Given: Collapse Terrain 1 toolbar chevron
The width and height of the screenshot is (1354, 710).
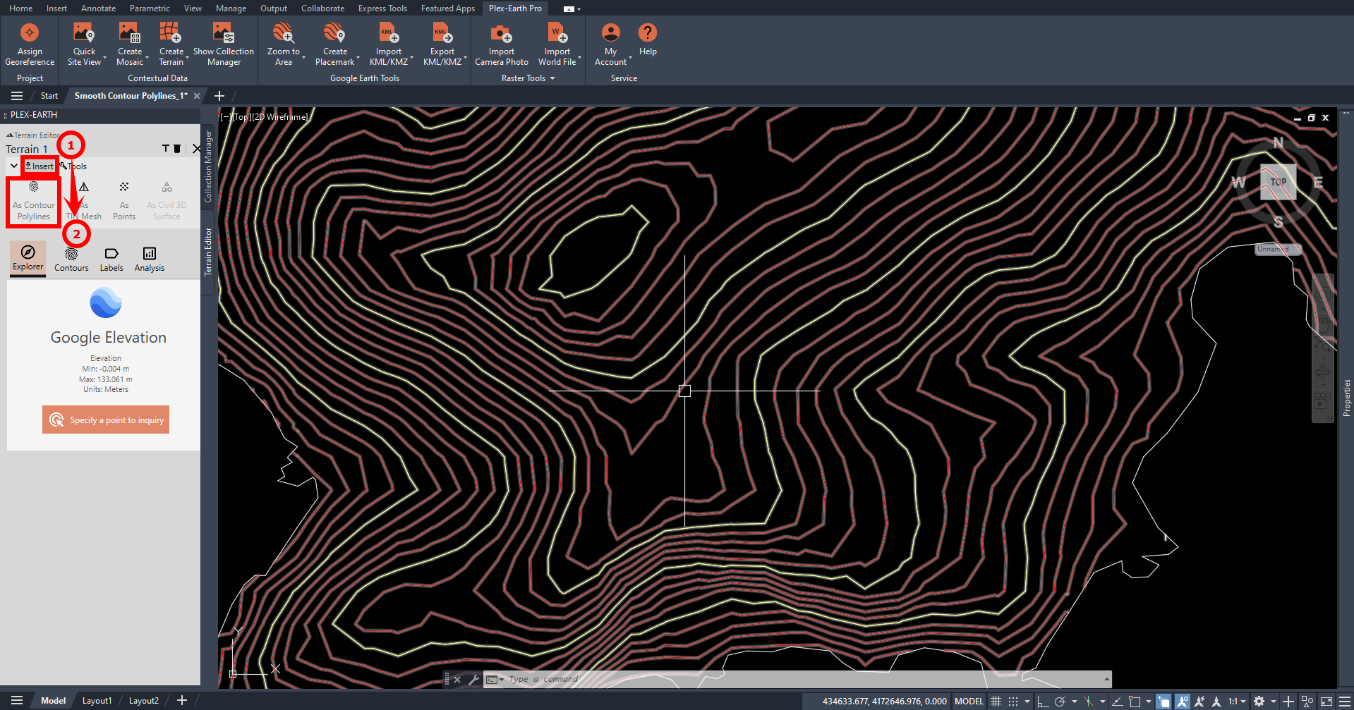Looking at the screenshot, I should click(x=14, y=166).
